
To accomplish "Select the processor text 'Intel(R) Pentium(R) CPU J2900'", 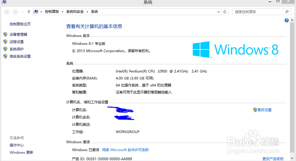I will (x=141, y=71).
